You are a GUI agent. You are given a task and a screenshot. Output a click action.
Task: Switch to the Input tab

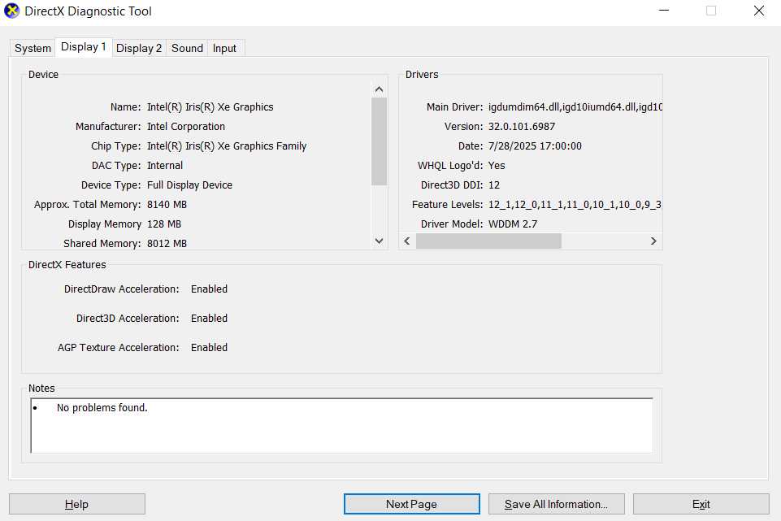(224, 48)
